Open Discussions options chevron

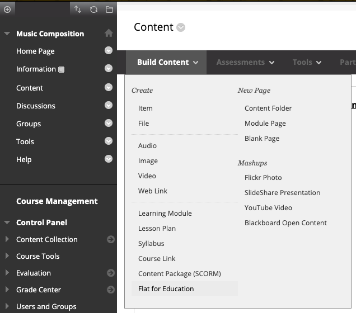[x=109, y=105]
